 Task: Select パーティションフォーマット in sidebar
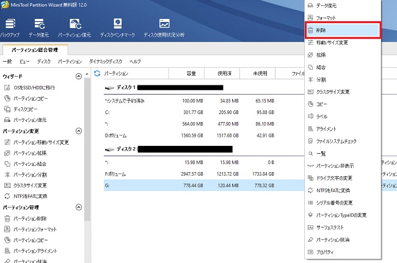(x=31, y=229)
